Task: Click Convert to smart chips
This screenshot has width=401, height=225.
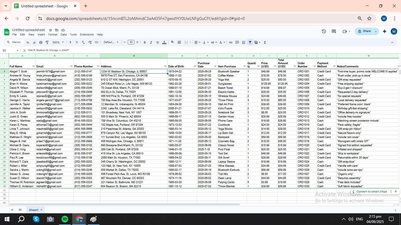Action: [371, 192]
